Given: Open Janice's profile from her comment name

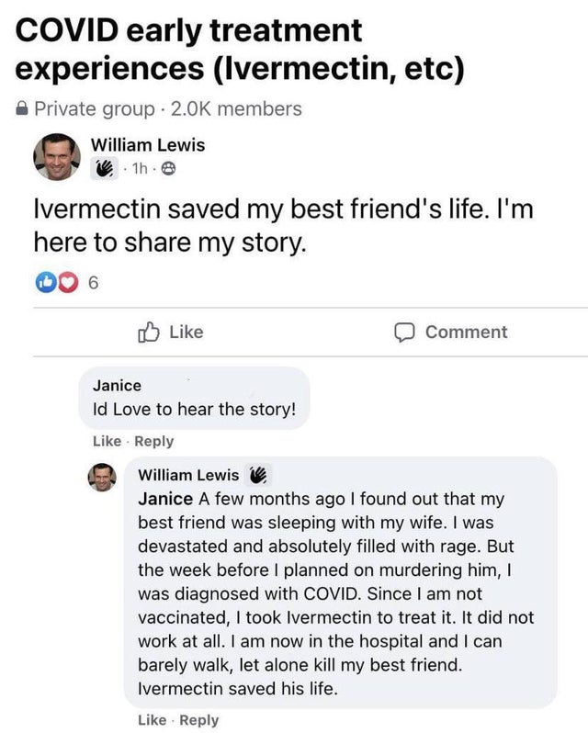Looking at the screenshot, I should coord(118,386).
